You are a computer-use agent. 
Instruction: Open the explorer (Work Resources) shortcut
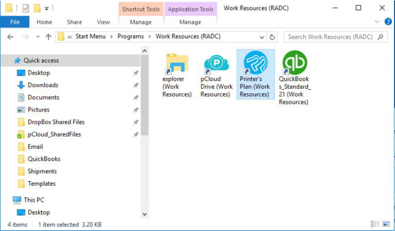coord(177,75)
